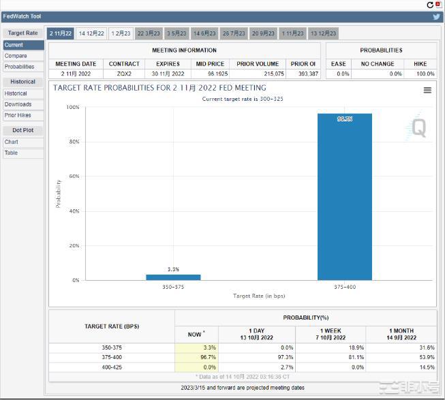
Task: Open the Dot Plot Table item
Action: [x=12, y=153]
